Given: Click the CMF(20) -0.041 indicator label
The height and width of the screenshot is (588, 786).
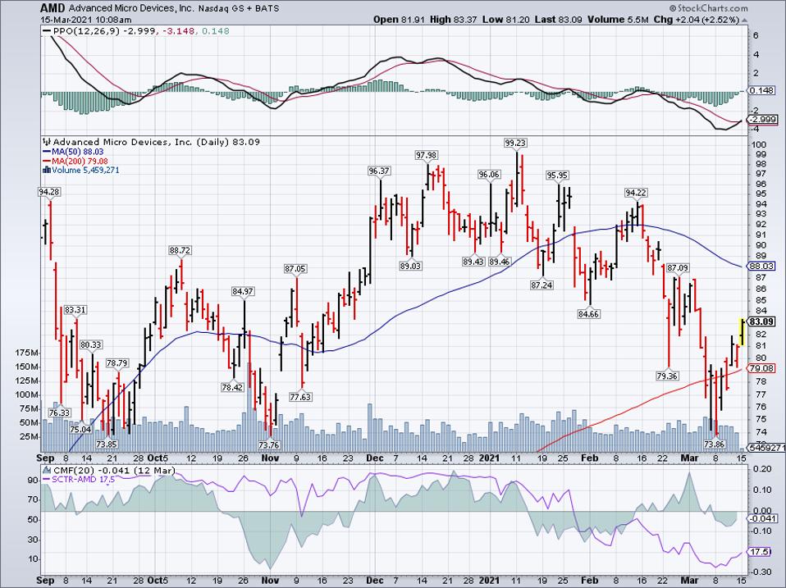Looking at the screenshot, I should tap(109, 471).
